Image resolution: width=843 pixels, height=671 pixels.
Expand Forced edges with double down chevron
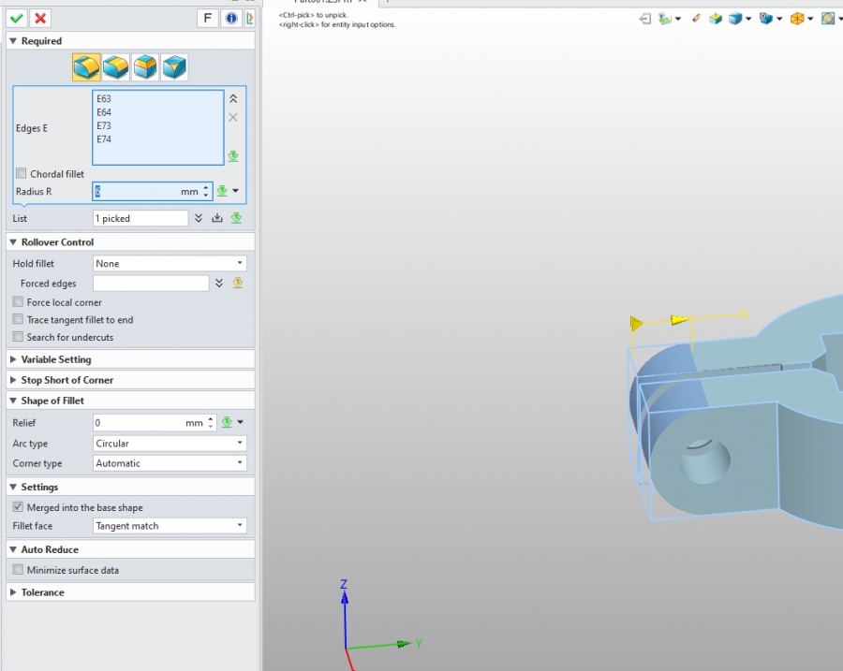219,284
